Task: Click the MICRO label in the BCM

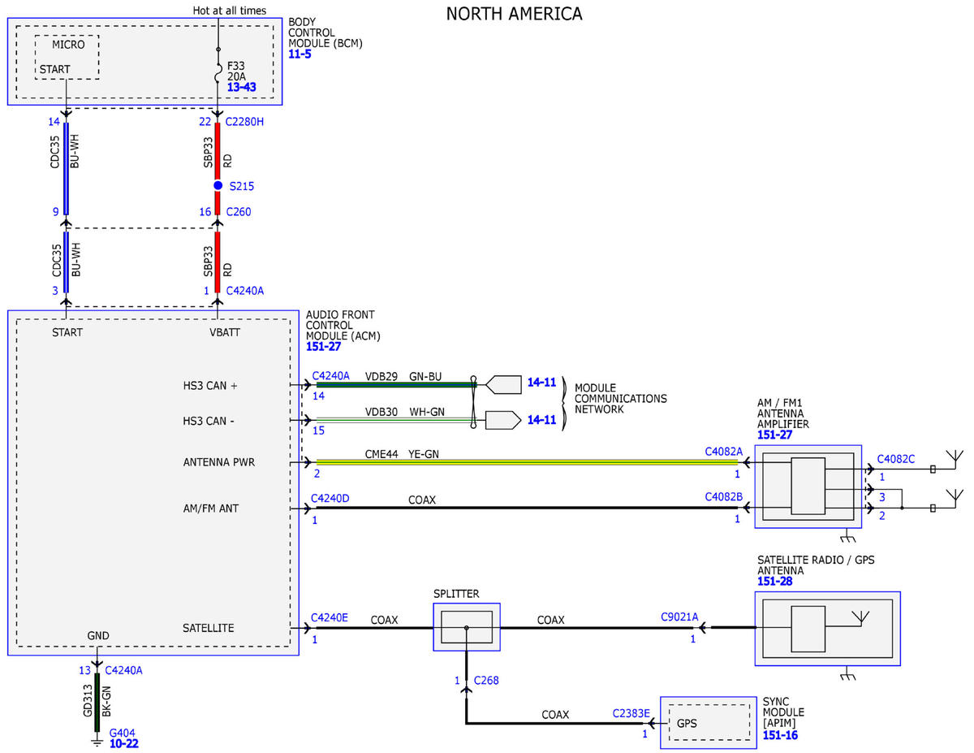Action: click(68, 45)
